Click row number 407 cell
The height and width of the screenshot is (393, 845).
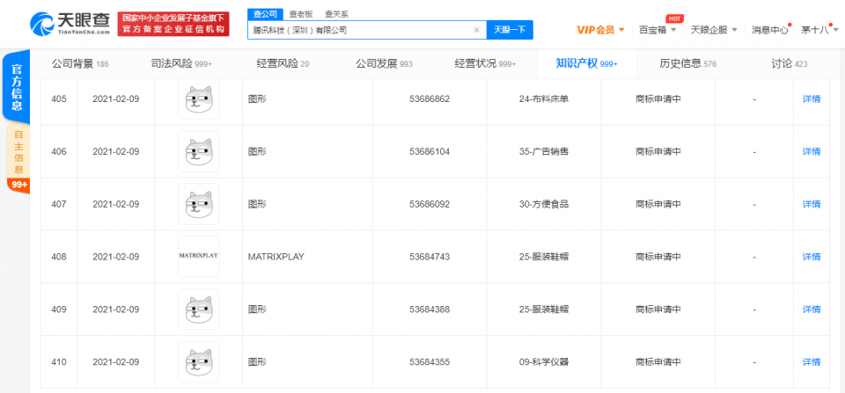tap(59, 204)
